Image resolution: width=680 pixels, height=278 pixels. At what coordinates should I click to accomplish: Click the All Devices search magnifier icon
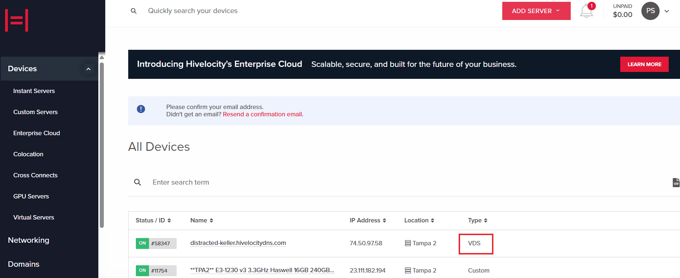click(x=137, y=182)
